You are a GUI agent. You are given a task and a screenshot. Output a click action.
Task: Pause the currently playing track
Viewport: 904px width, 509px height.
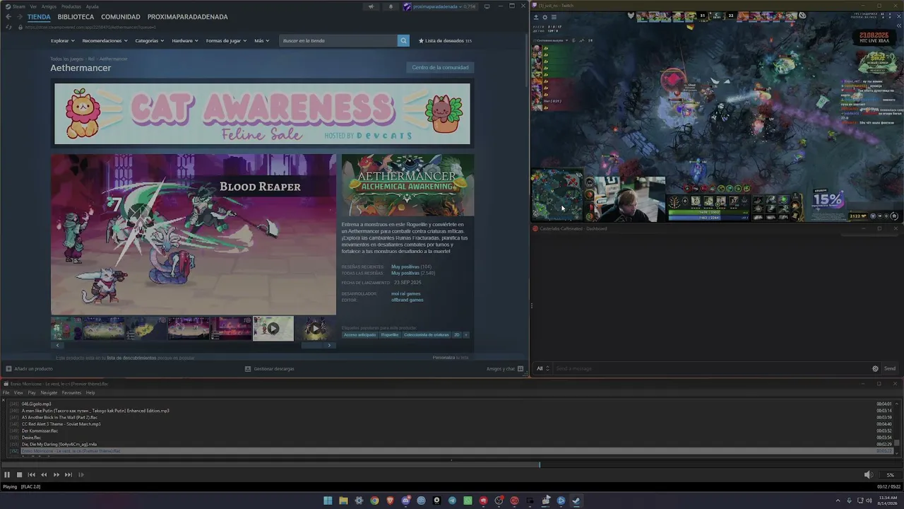[7, 475]
